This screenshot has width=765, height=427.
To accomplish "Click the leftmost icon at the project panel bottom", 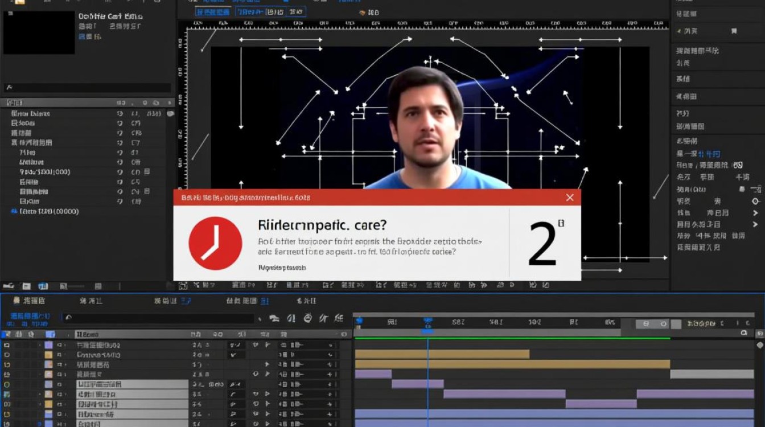I will tap(8, 286).
